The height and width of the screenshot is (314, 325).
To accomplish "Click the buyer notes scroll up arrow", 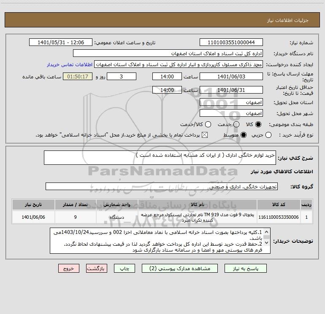I will click(267, 232).
